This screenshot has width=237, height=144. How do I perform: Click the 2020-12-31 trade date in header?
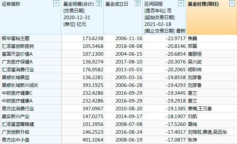coord(77,17)
